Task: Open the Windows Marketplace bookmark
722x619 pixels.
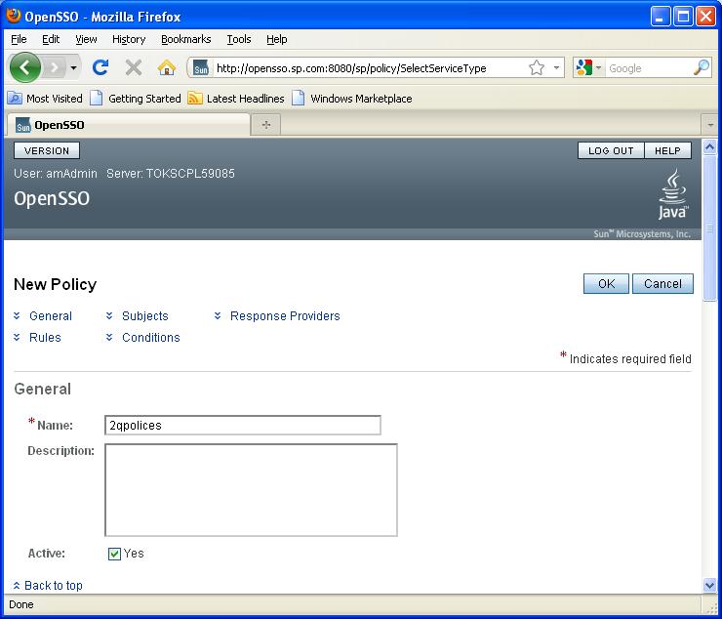Action: (352, 99)
